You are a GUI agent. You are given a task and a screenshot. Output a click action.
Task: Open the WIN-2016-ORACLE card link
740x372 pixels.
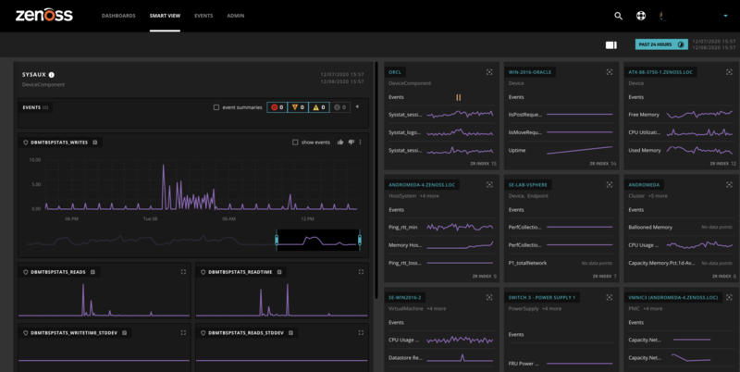tap(529, 72)
